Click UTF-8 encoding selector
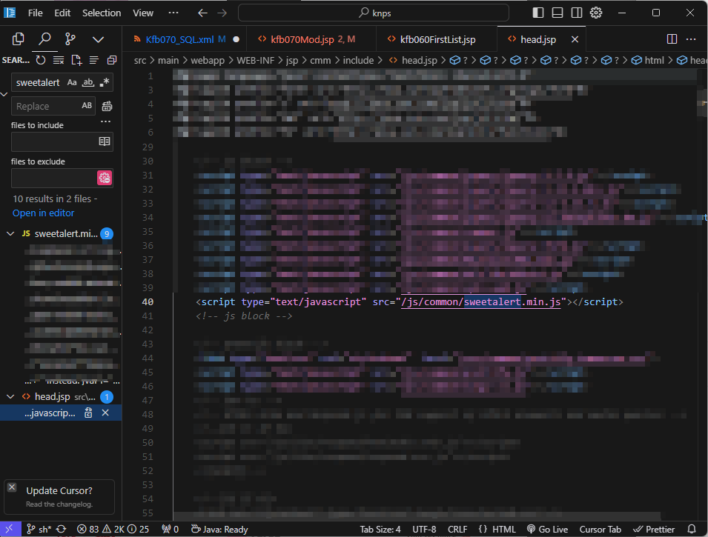Screen dimensions: 708x537 424,529
